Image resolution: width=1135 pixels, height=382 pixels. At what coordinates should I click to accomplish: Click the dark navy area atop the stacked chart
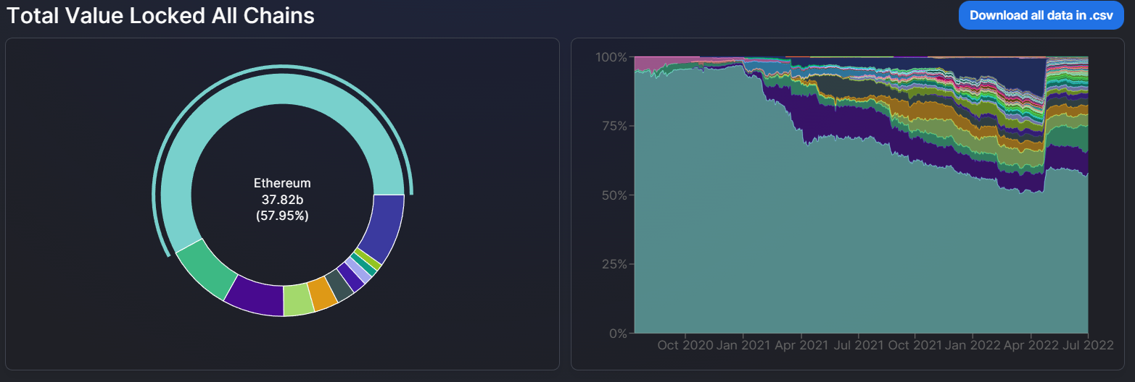1004,72
